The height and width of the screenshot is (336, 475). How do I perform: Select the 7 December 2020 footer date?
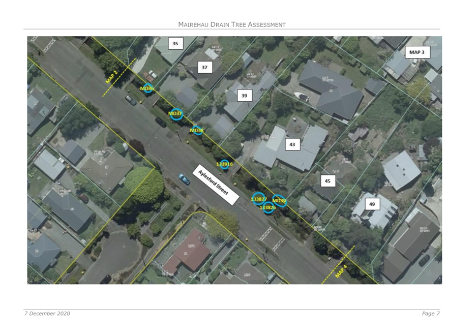[x=47, y=314]
